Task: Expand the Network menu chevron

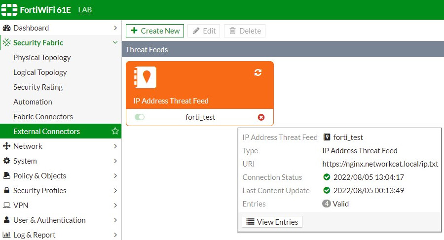Action: click(115, 146)
